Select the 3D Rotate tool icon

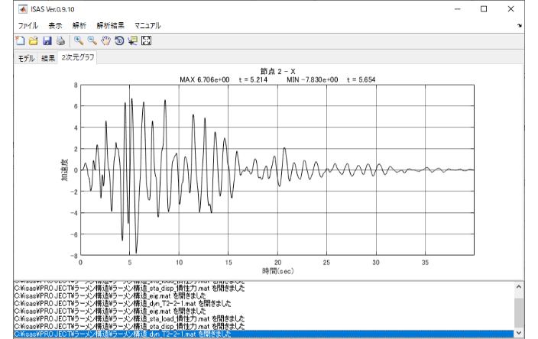119,40
